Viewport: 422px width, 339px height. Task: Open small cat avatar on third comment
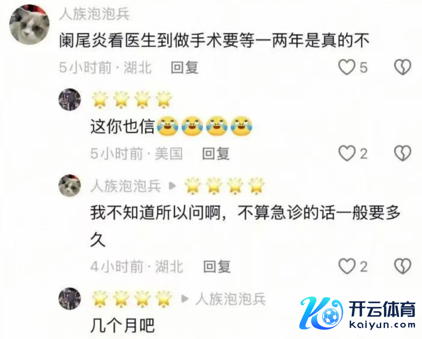pyautogui.click(x=70, y=185)
